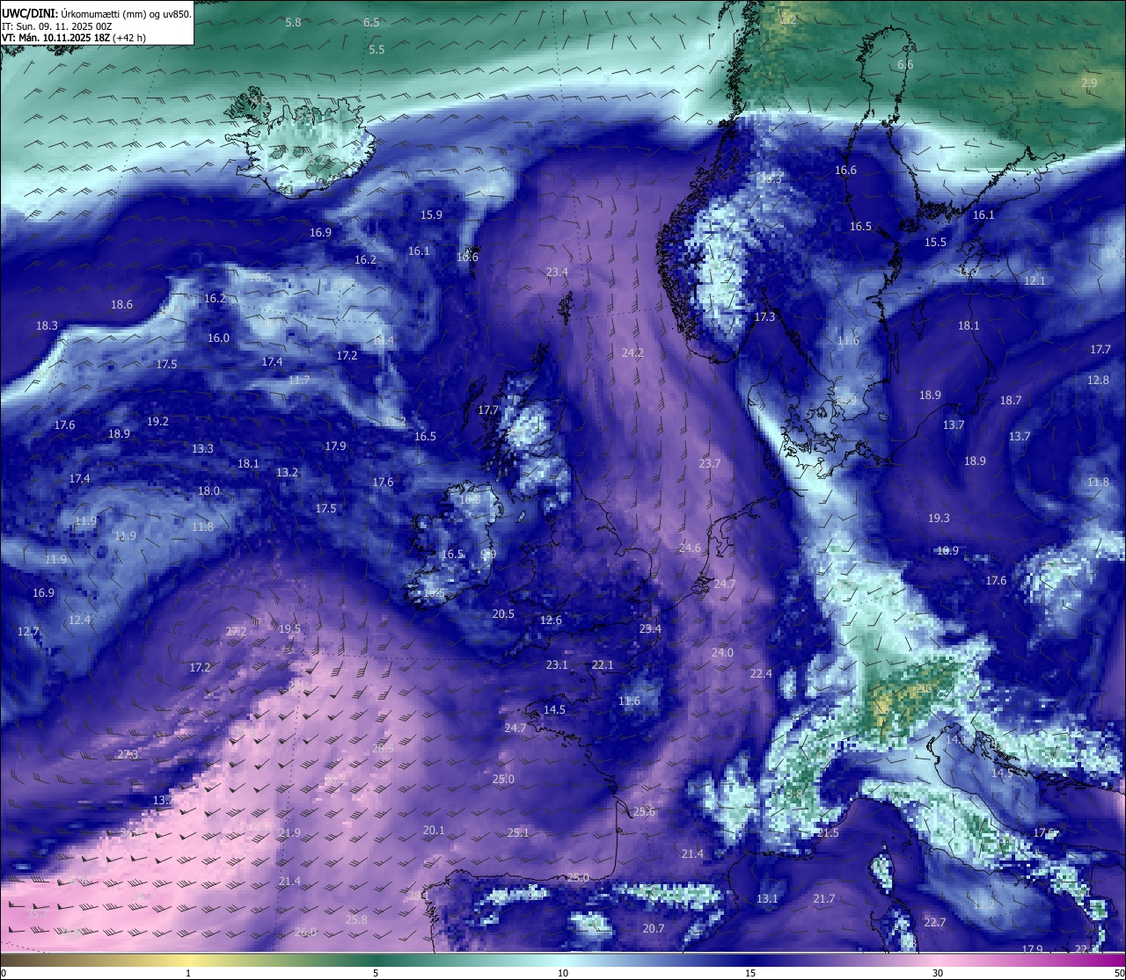1126x980 pixels.
Task: Click the color scale tick label 50
Action: click(1119, 973)
